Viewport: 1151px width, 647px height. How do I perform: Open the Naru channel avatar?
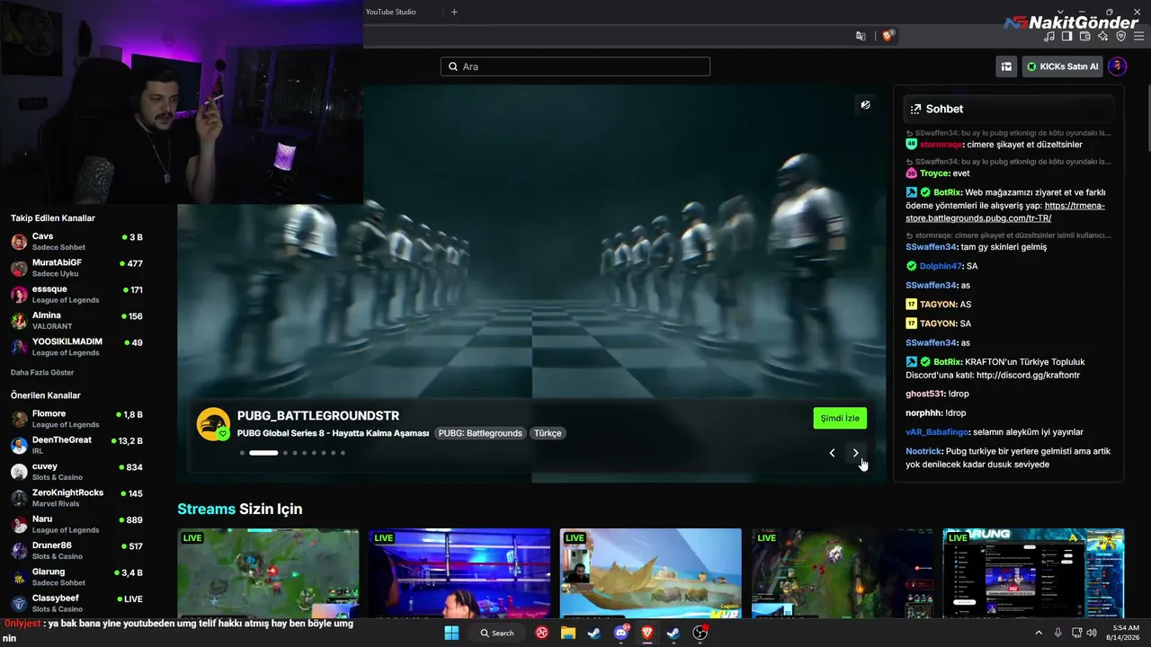(x=19, y=524)
